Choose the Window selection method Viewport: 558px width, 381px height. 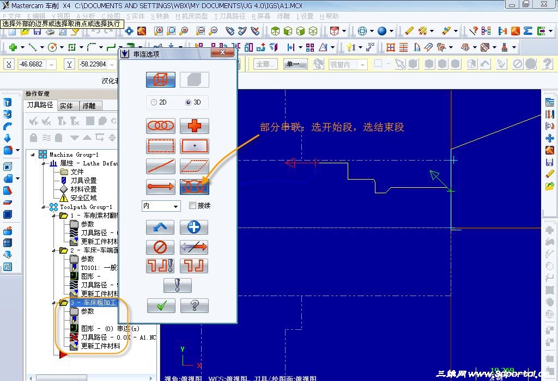pos(161,146)
